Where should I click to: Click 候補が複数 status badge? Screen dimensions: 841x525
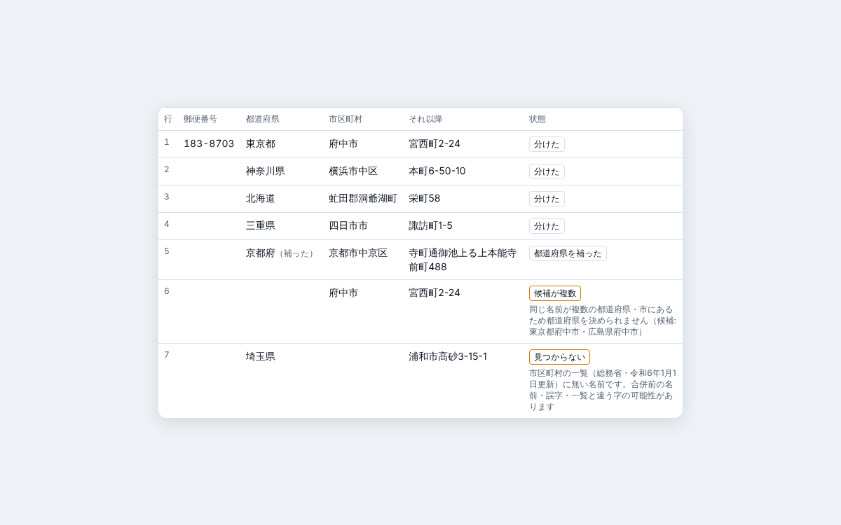pyautogui.click(x=555, y=293)
